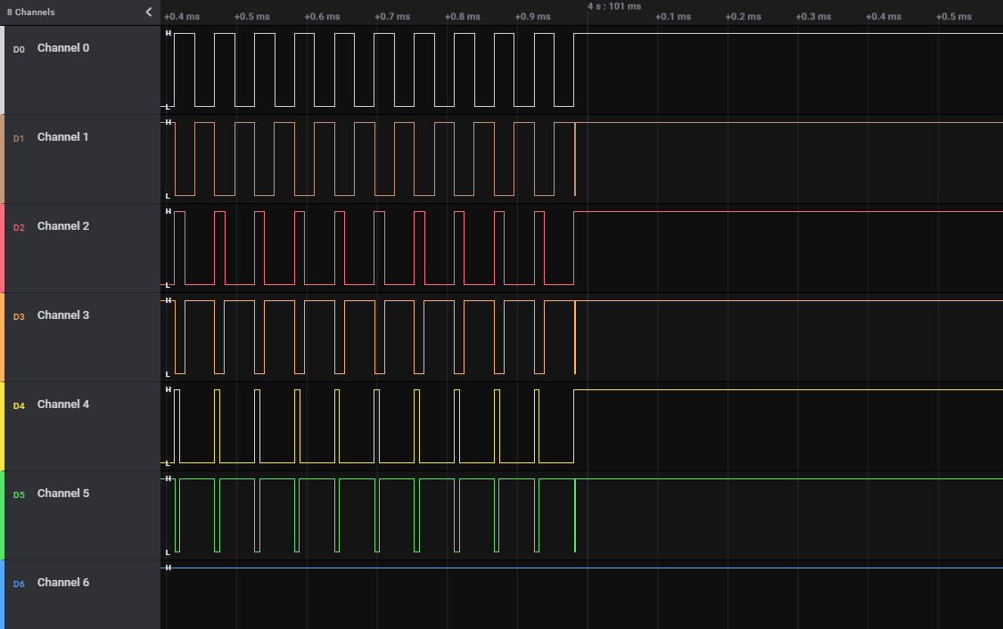Click the D5 channel badge
The height and width of the screenshot is (629, 1003).
[19, 494]
